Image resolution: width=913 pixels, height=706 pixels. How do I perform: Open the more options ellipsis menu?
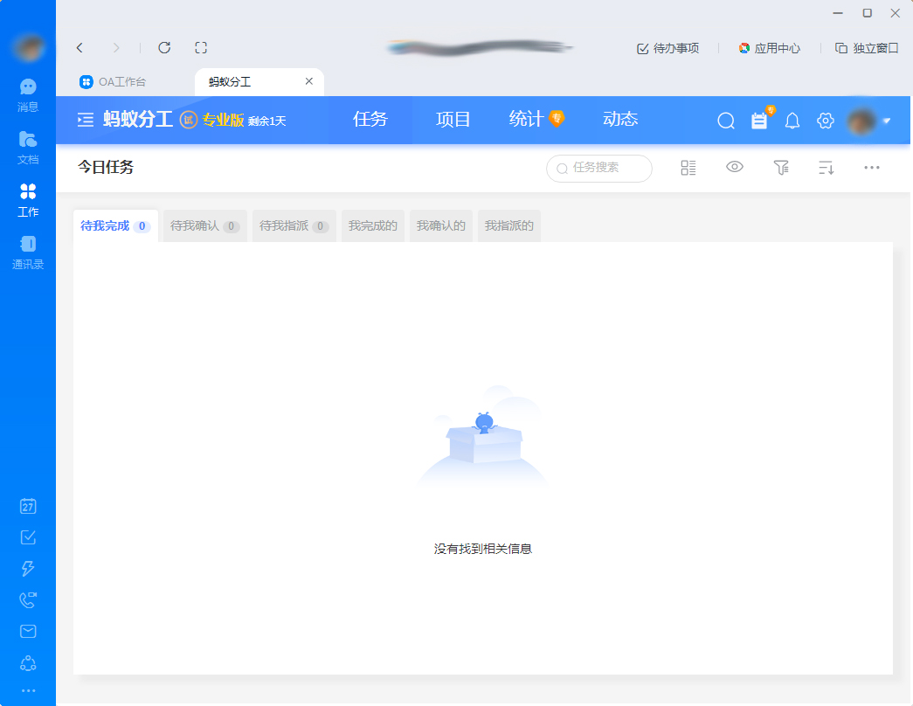(x=872, y=167)
